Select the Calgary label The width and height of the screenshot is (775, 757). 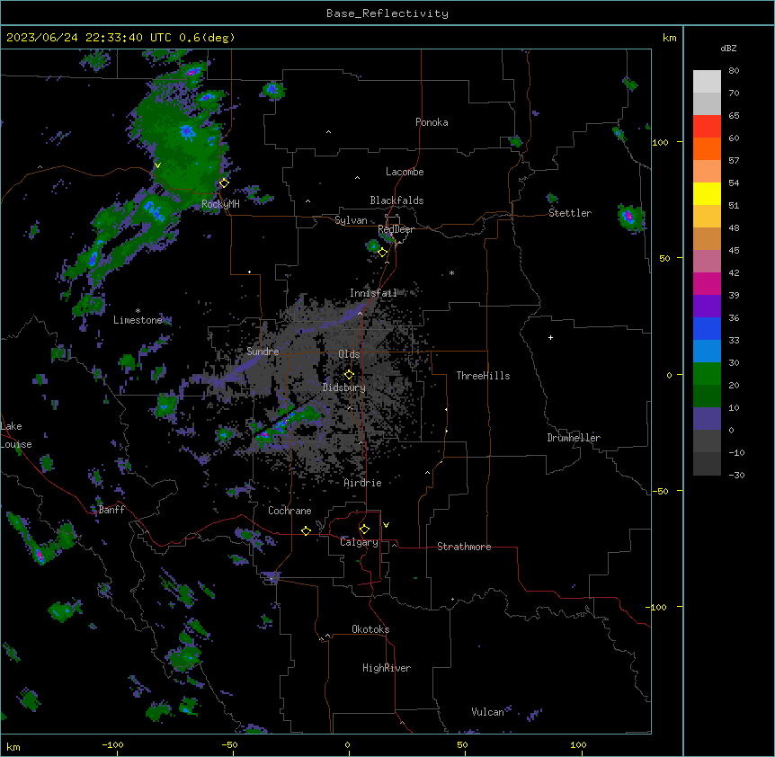point(359,542)
